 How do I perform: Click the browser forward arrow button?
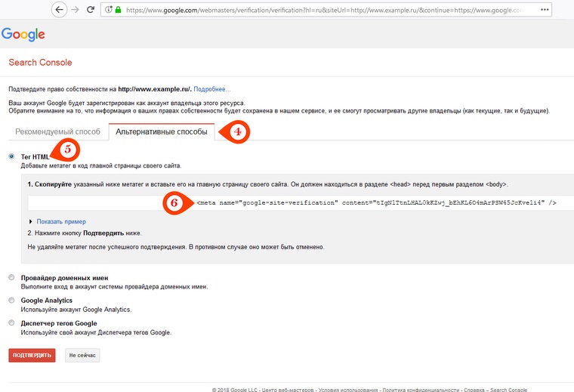[76, 10]
